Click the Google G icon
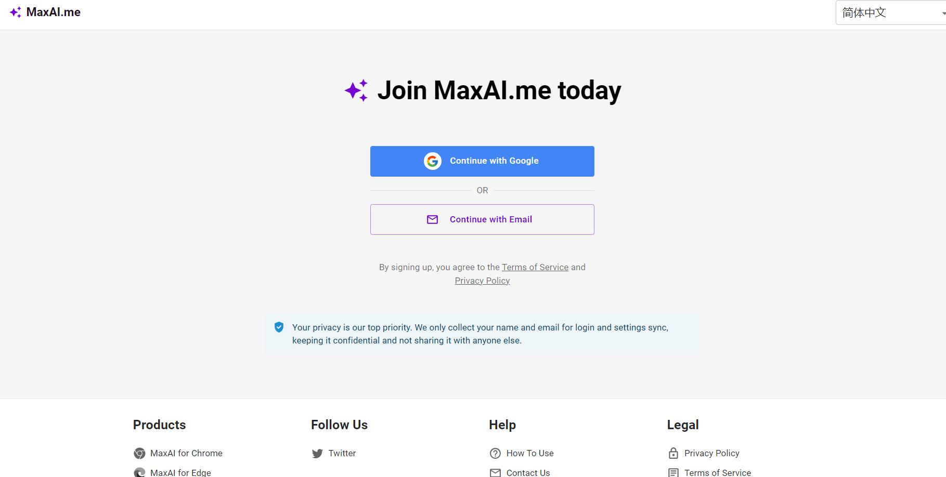Screen dimensions: 946x477 pos(433,161)
